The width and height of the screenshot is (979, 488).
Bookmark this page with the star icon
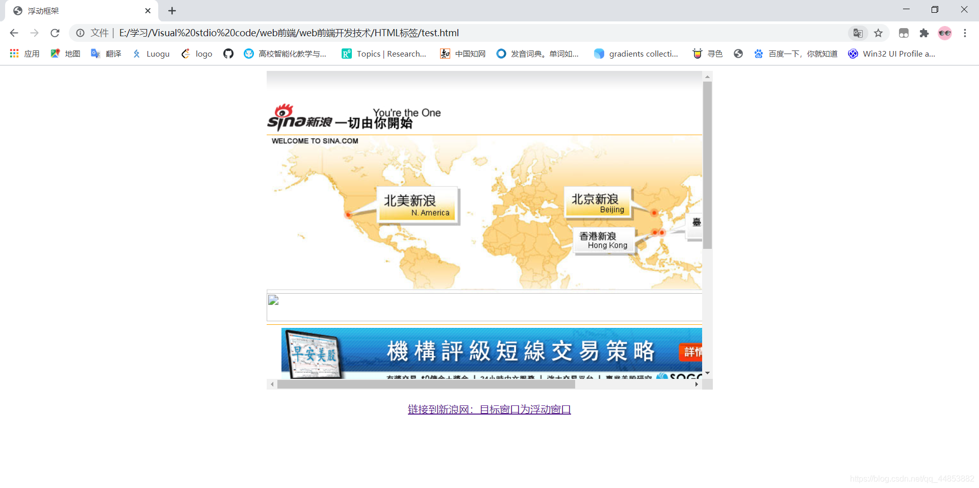coord(878,33)
